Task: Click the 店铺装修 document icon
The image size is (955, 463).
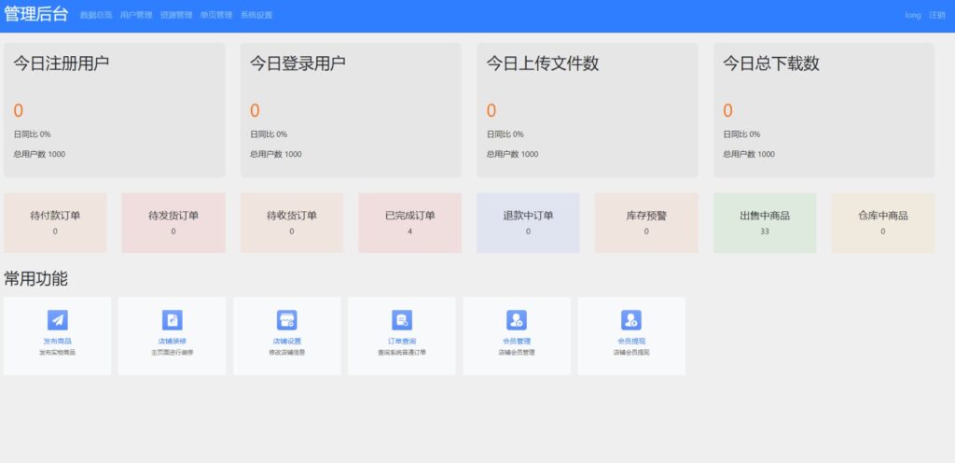Action: [173, 320]
